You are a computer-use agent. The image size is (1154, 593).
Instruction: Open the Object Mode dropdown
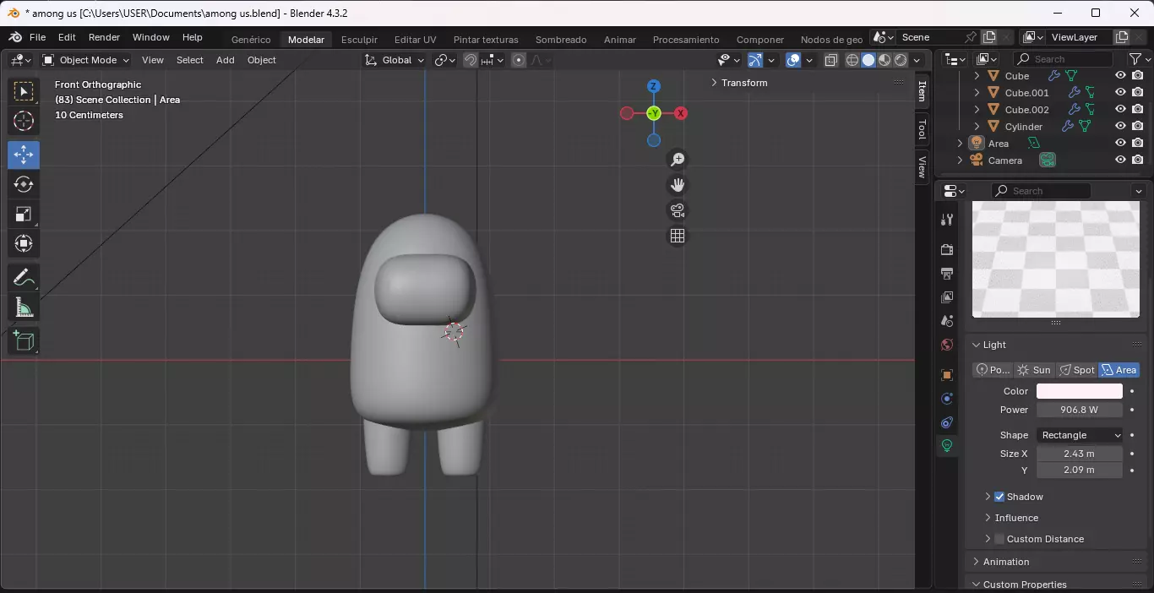click(85, 60)
